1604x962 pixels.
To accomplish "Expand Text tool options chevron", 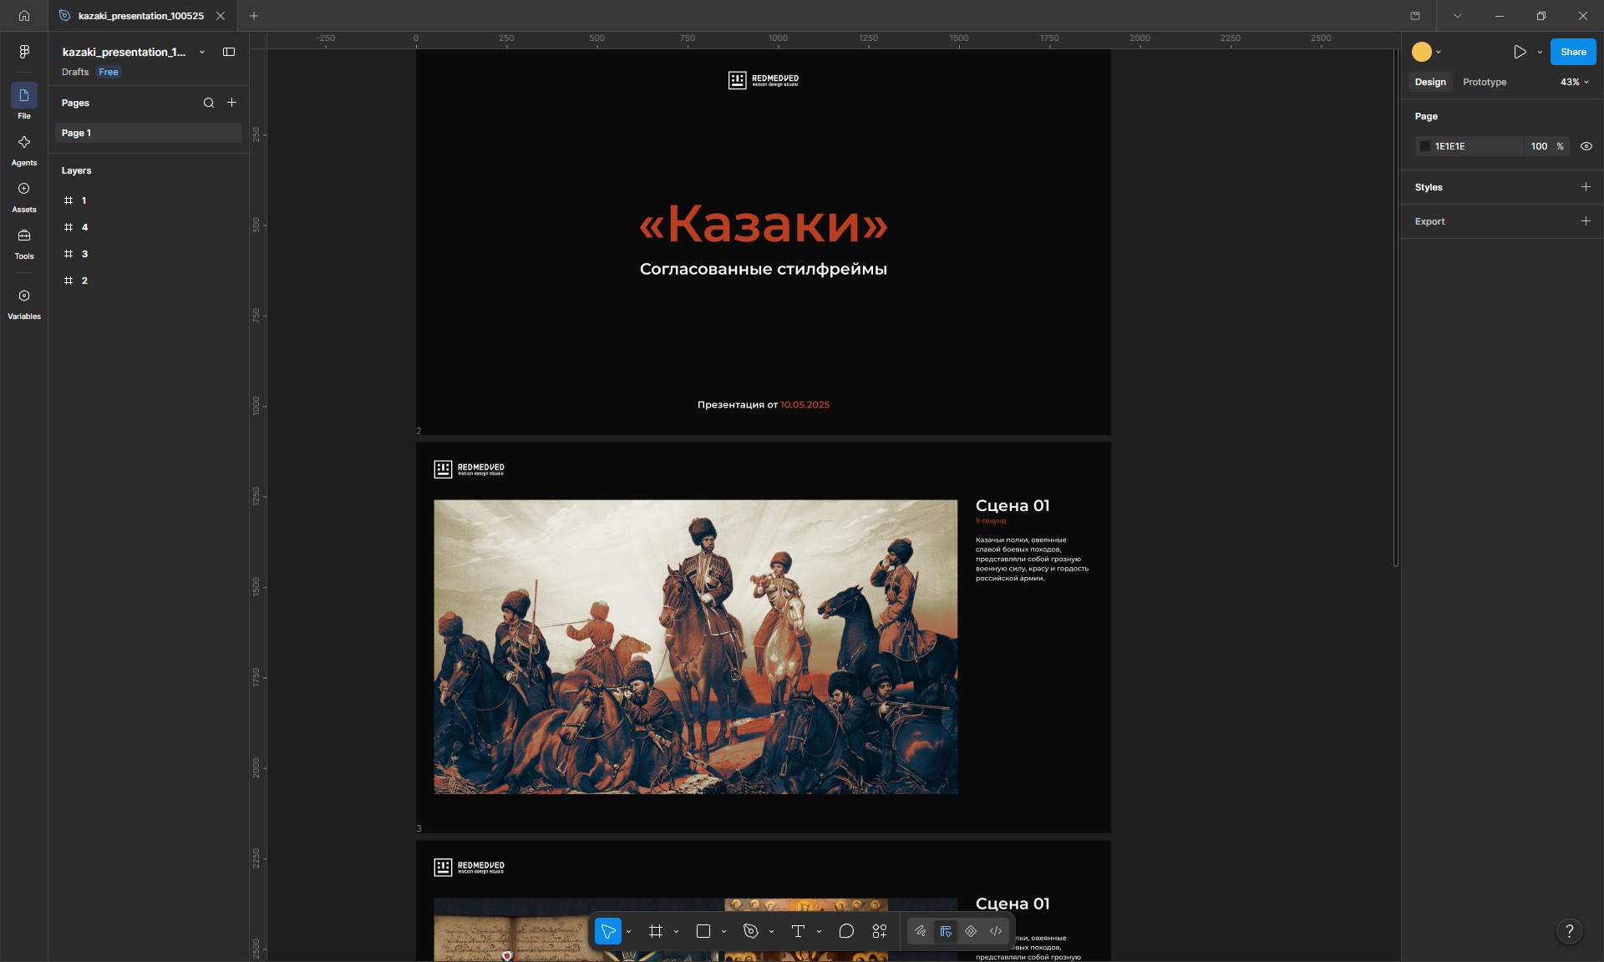I will pos(819,931).
